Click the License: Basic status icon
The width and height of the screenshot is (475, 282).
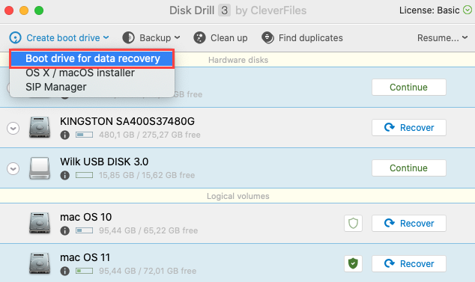point(468,10)
